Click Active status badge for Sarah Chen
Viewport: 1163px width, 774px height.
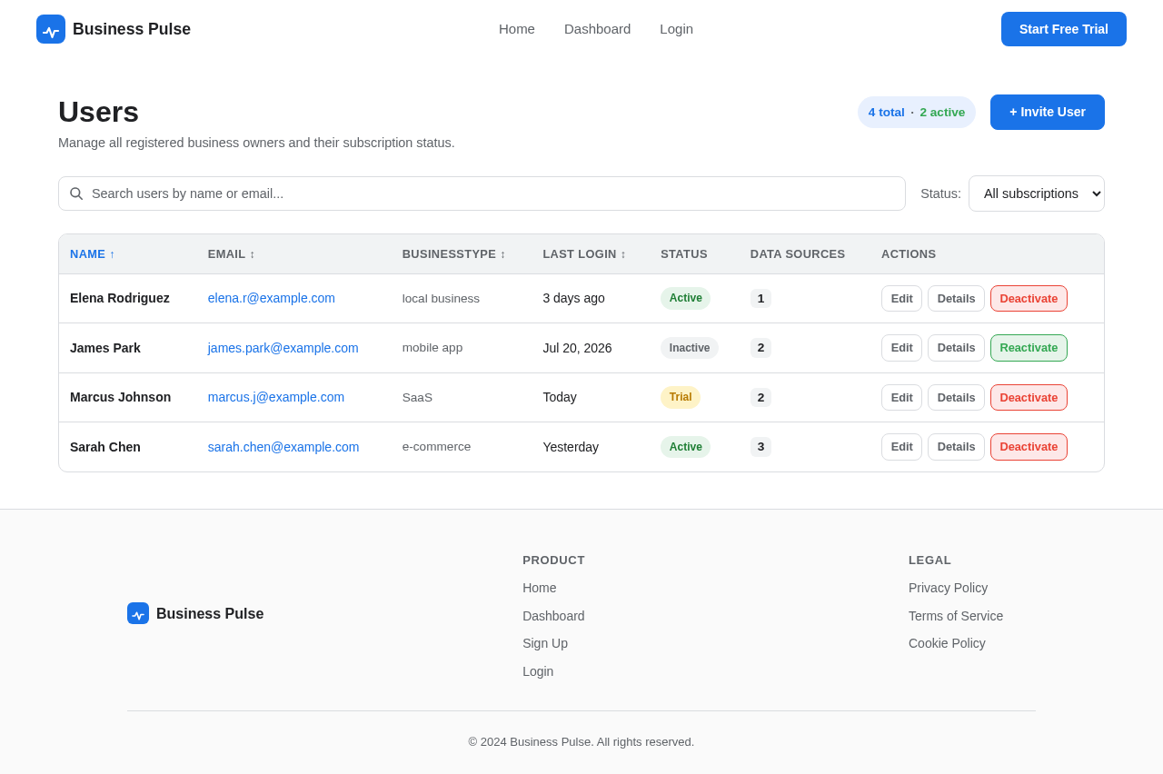[x=686, y=447]
